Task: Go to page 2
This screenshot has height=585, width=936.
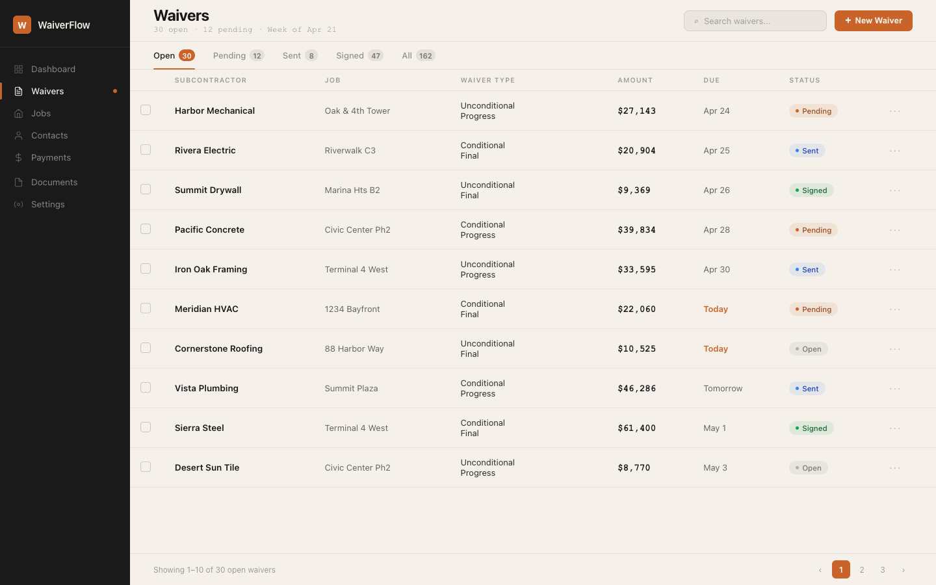Action: pyautogui.click(x=862, y=570)
